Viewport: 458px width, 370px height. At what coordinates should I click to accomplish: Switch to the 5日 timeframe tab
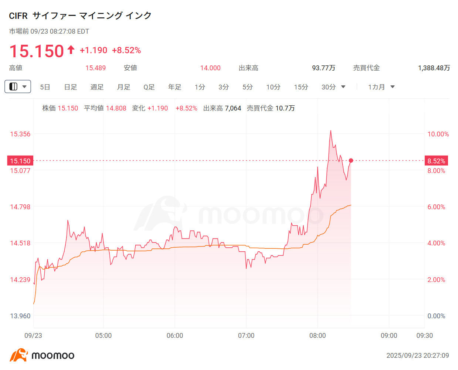pyautogui.click(x=45, y=87)
